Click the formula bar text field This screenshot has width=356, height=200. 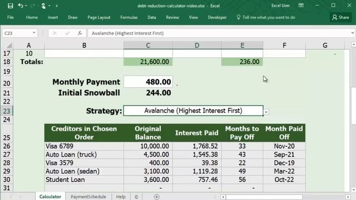point(219,33)
